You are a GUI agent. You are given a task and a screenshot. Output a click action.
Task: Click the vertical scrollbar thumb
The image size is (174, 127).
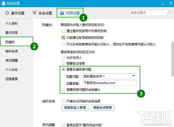173,59
